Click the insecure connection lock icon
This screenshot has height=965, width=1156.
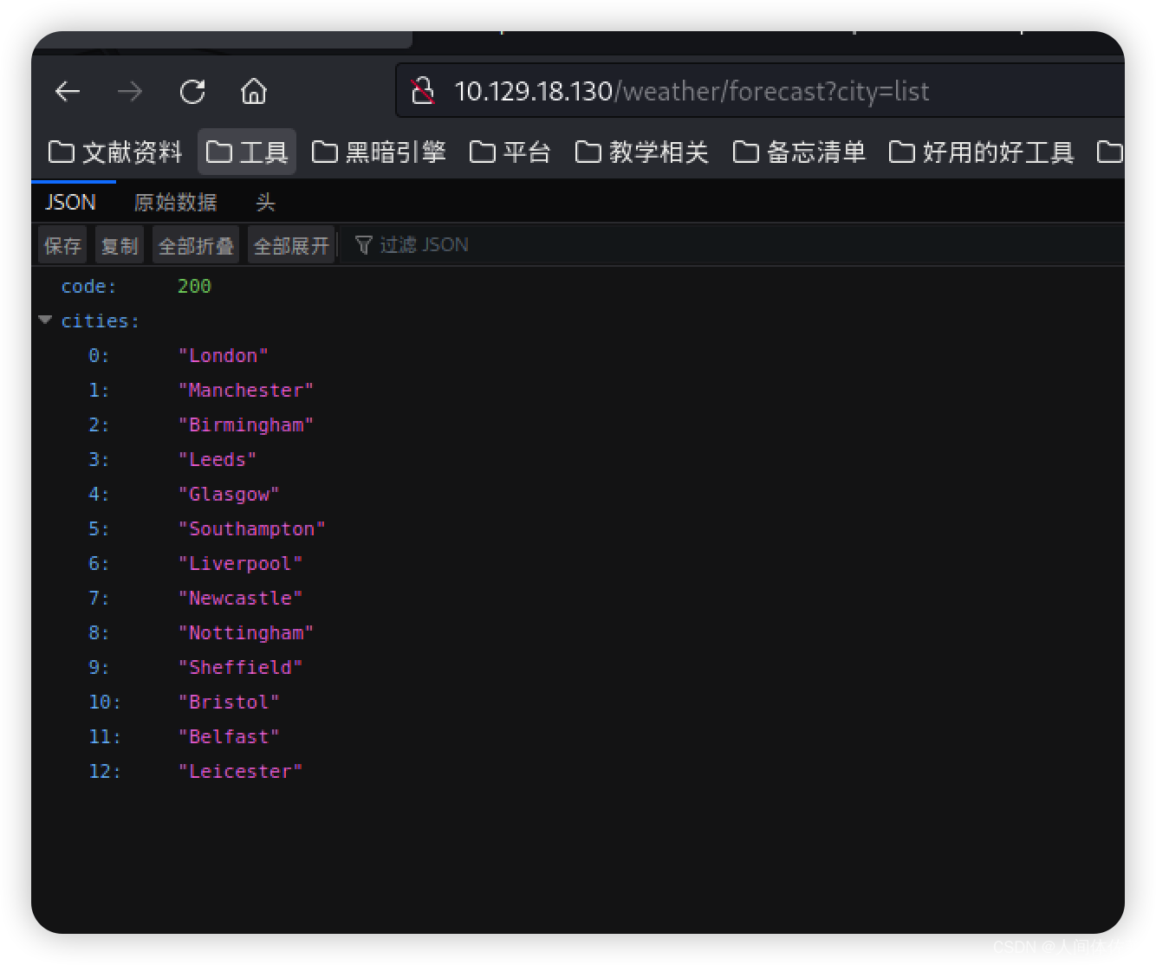(423, 91)
